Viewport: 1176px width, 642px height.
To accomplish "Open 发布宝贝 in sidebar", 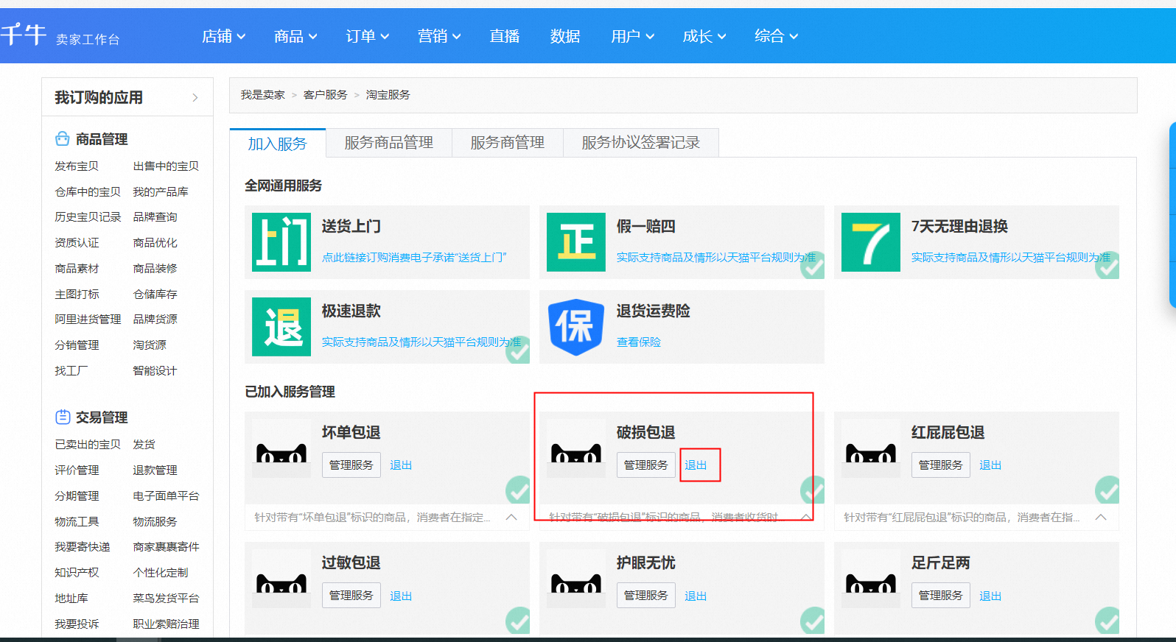I will pos(77,166).
